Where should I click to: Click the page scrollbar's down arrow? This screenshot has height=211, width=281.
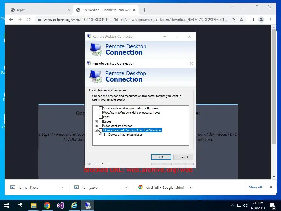[x=274, y=177]
